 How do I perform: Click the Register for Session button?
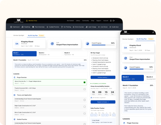pos(103,102)
